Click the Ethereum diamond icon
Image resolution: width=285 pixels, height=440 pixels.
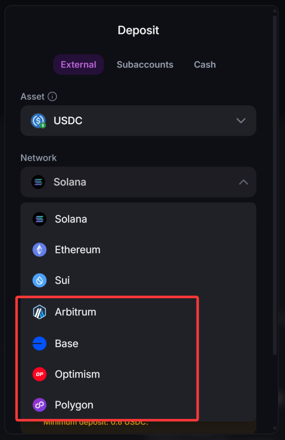(x=39, y=250)
